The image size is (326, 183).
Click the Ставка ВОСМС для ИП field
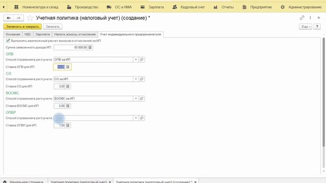tap(60, 106)
